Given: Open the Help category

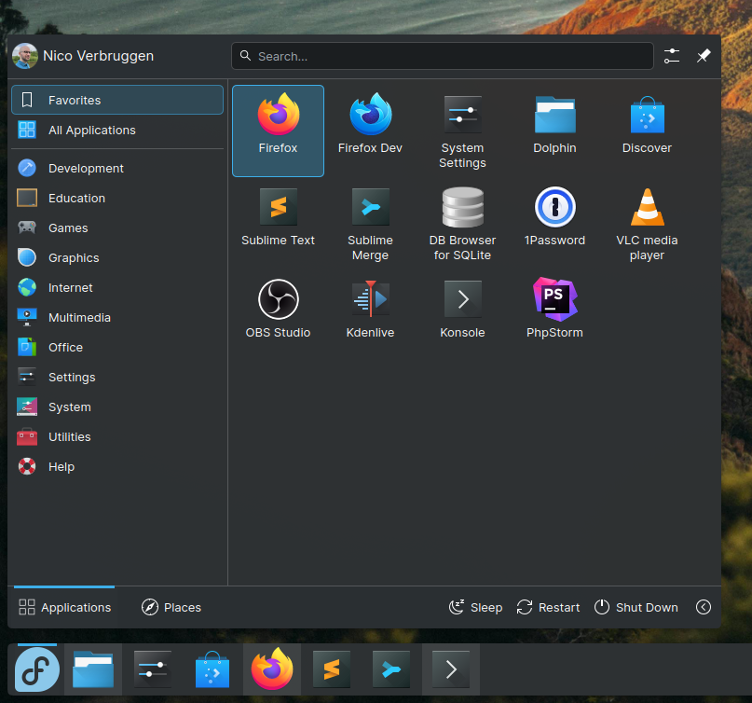Looking at the screenshot, I should 117,466.
